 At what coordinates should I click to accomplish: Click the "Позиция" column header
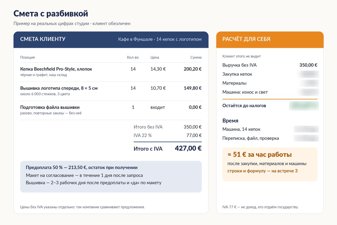[28, 57]
